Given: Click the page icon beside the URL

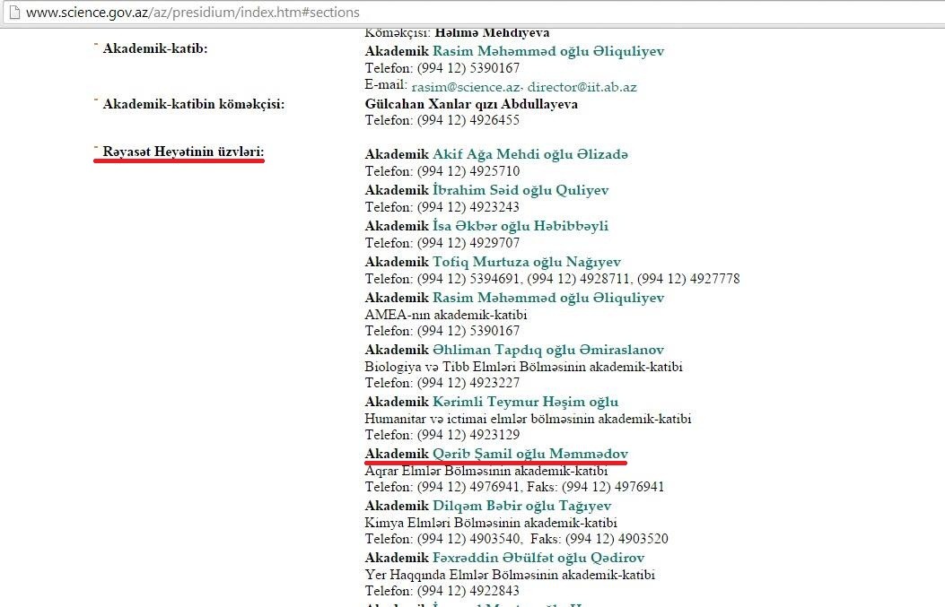Looking at the screenshot, I should coord(12,13).
